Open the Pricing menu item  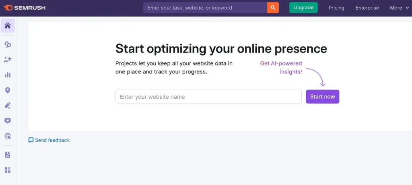(336, 8)
